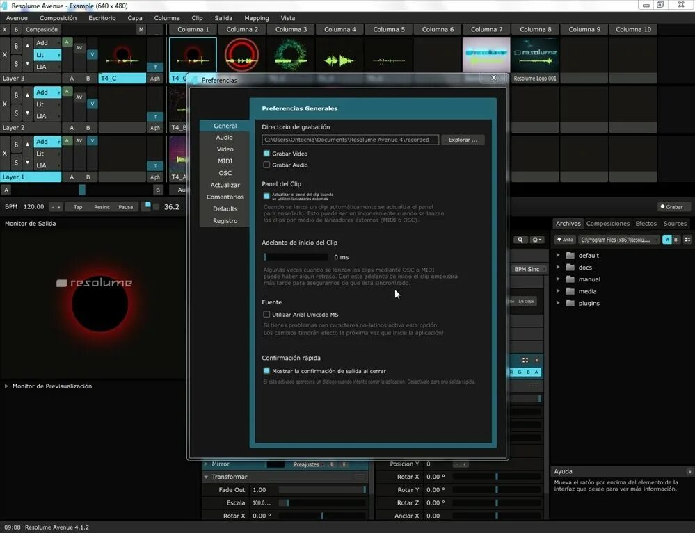The height and width of the screenshot is (533, 695).
Task: Click the Adelanto de inicio del Clip slider
Action: pyautogui.click(x=296, y=256)
